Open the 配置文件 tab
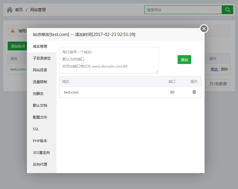238x189 pixels. (x=40, y=117)
